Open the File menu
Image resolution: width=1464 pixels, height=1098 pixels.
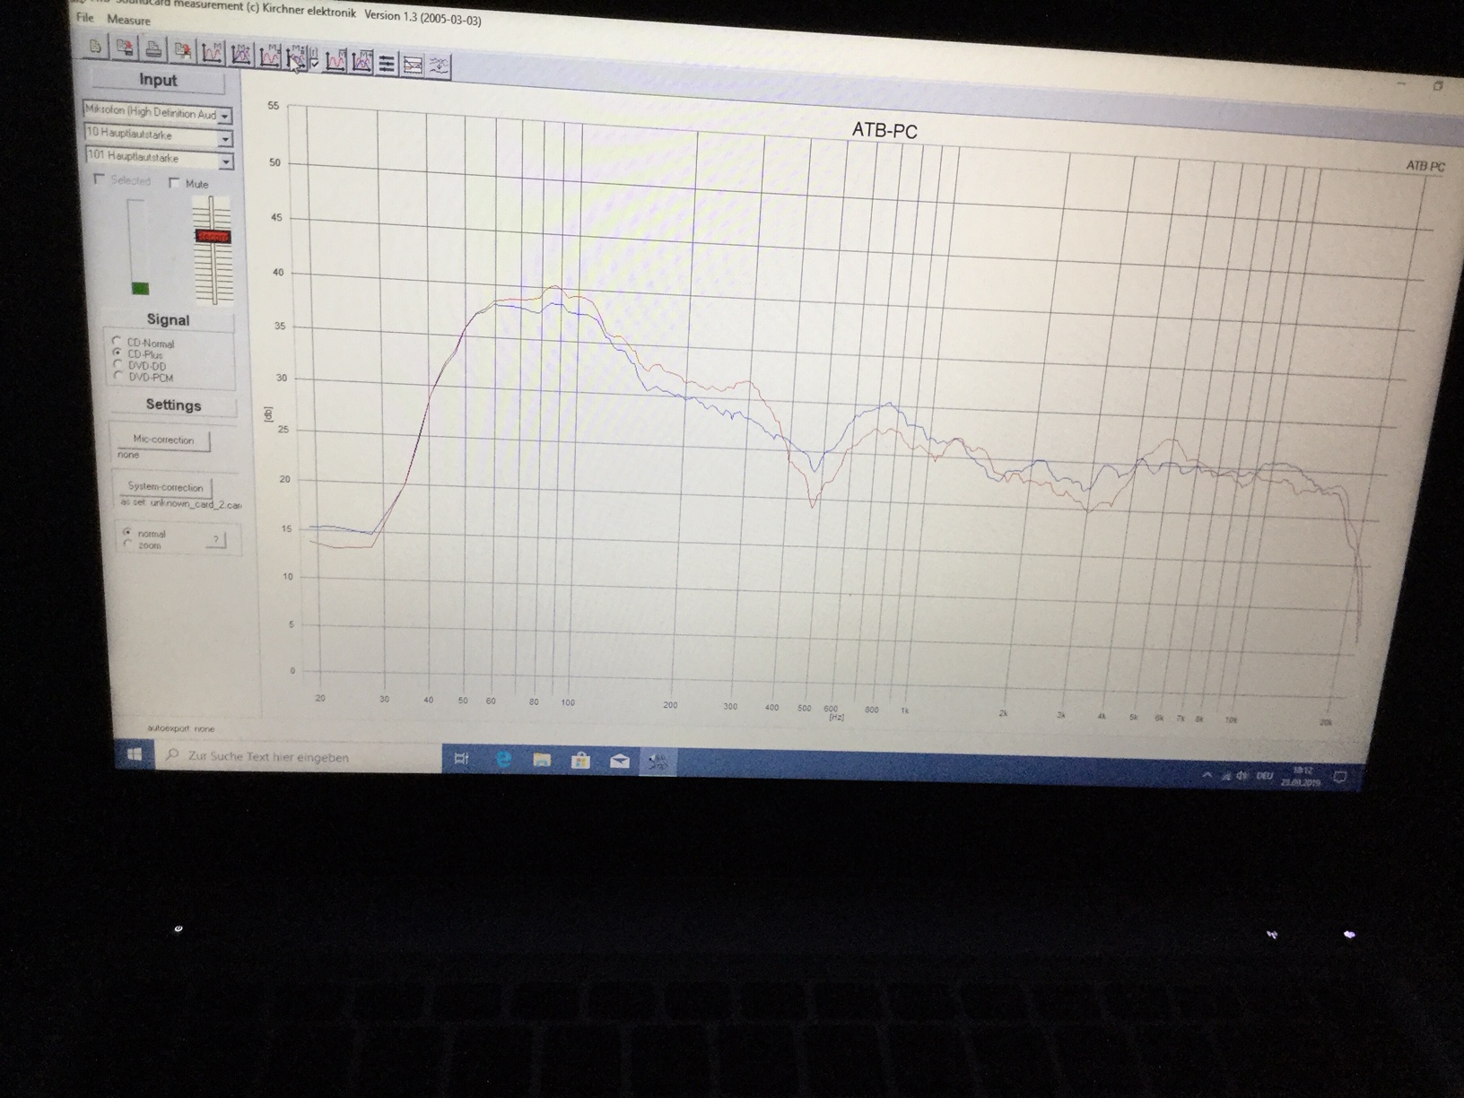84,17
